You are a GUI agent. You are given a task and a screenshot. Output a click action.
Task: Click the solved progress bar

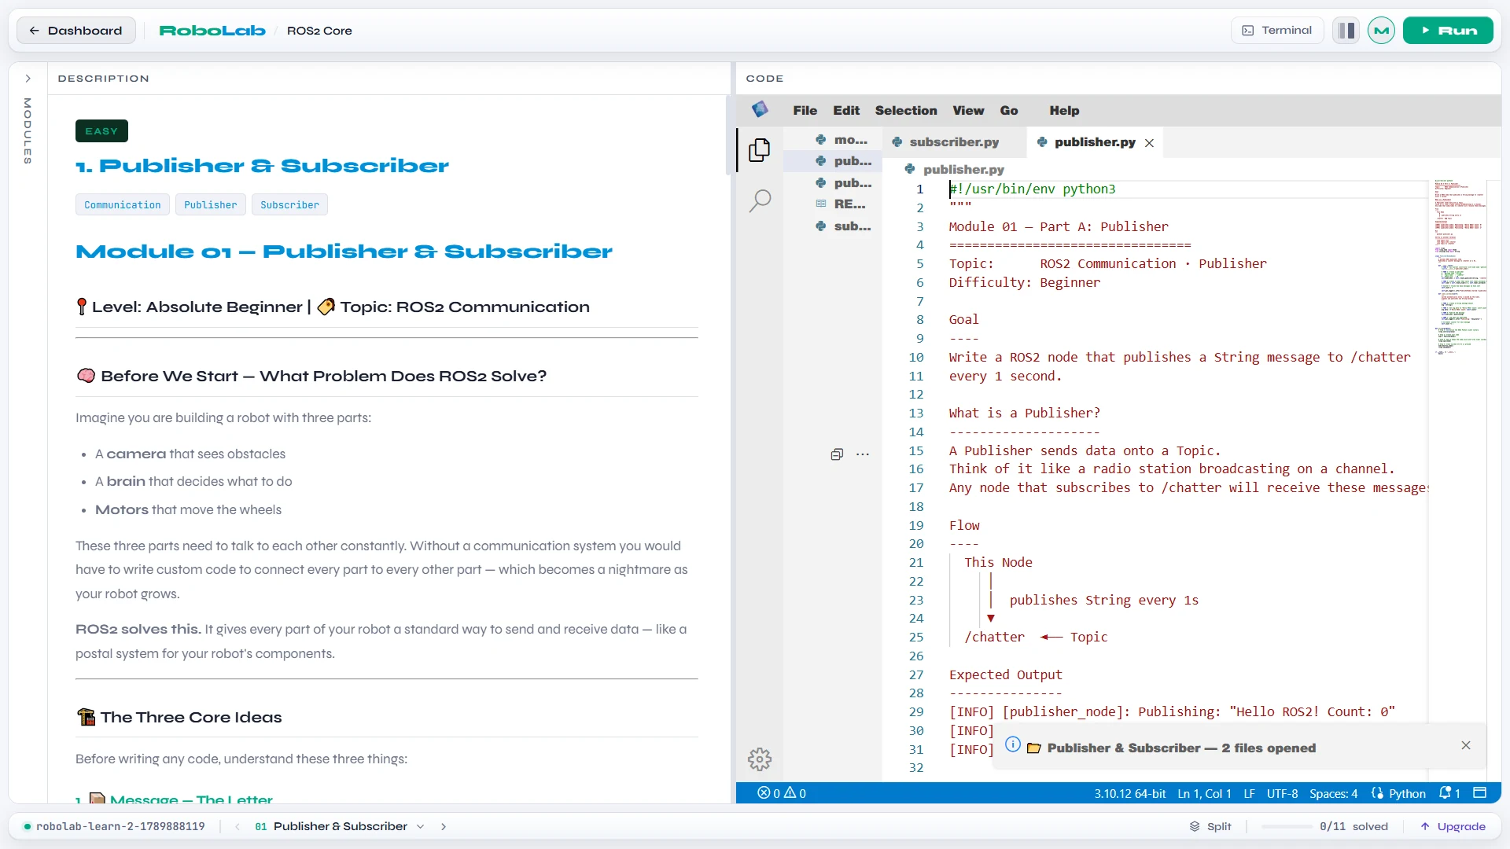(x=1287, y=827)
